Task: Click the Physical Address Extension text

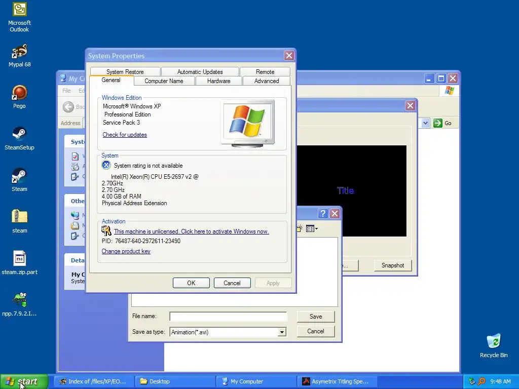Action: coord(134,203)
